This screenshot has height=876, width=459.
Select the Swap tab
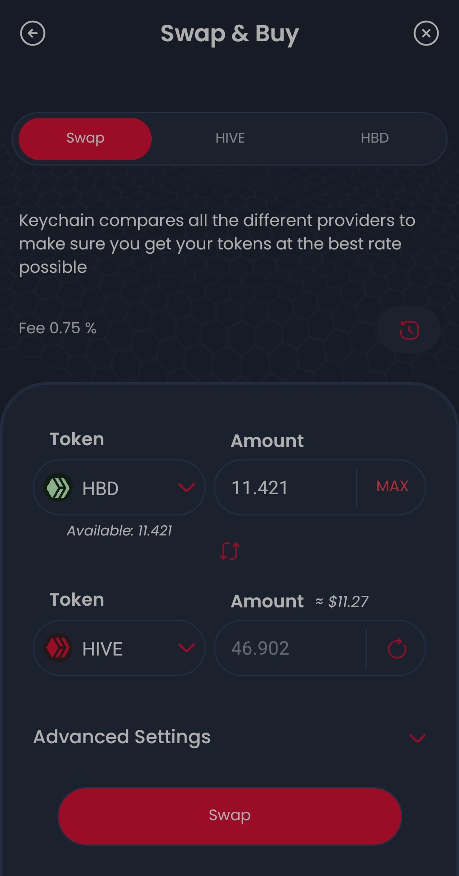pos(85,139)
